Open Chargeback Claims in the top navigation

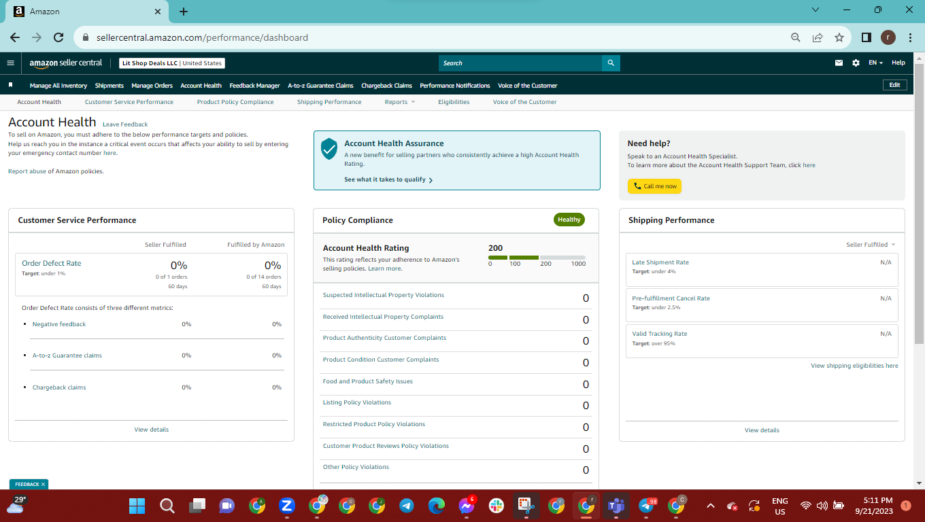(386, 86)
